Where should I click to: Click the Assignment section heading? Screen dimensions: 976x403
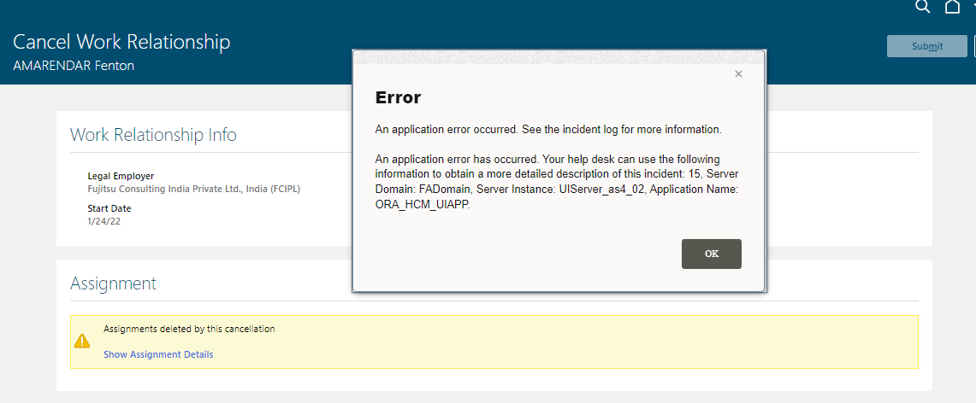pos(113,283)
